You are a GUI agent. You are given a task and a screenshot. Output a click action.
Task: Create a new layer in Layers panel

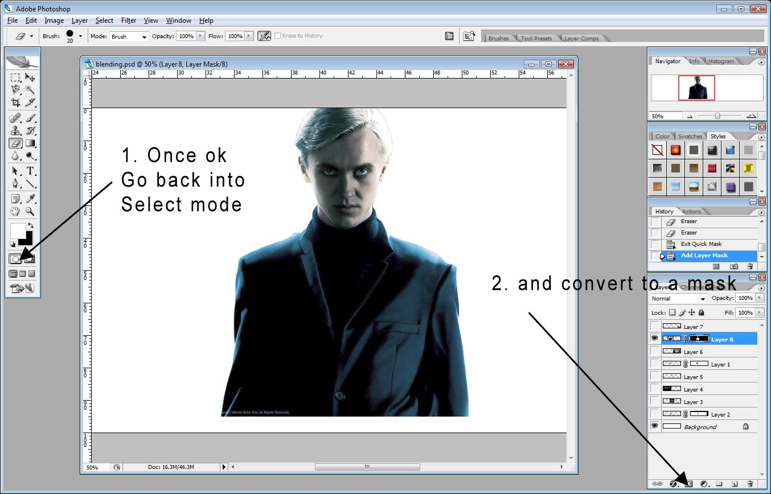click(734, 484)
